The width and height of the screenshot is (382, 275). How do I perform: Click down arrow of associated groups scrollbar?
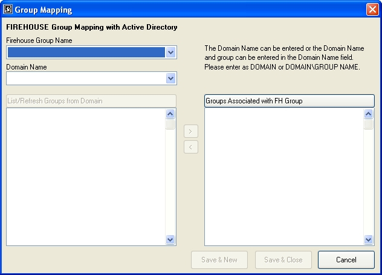tap(368, 239)
